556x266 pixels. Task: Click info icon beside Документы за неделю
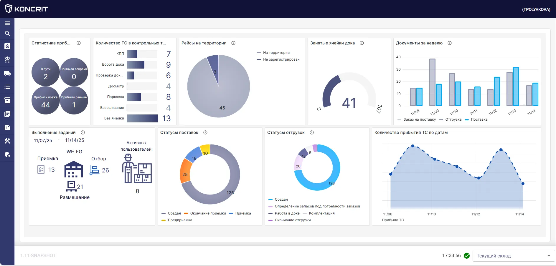(x=450, y=43)
